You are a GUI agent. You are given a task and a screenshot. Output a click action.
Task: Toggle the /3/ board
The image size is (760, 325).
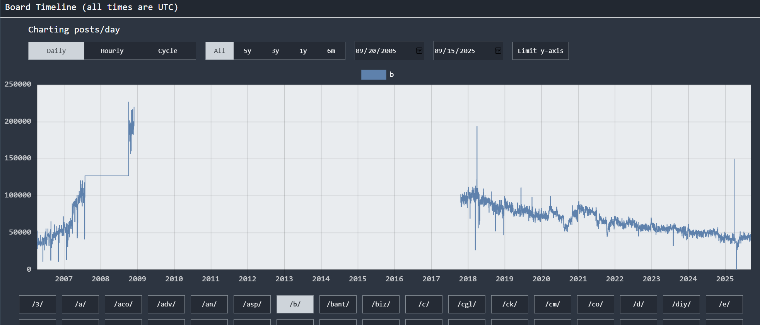tap(38, 304)
